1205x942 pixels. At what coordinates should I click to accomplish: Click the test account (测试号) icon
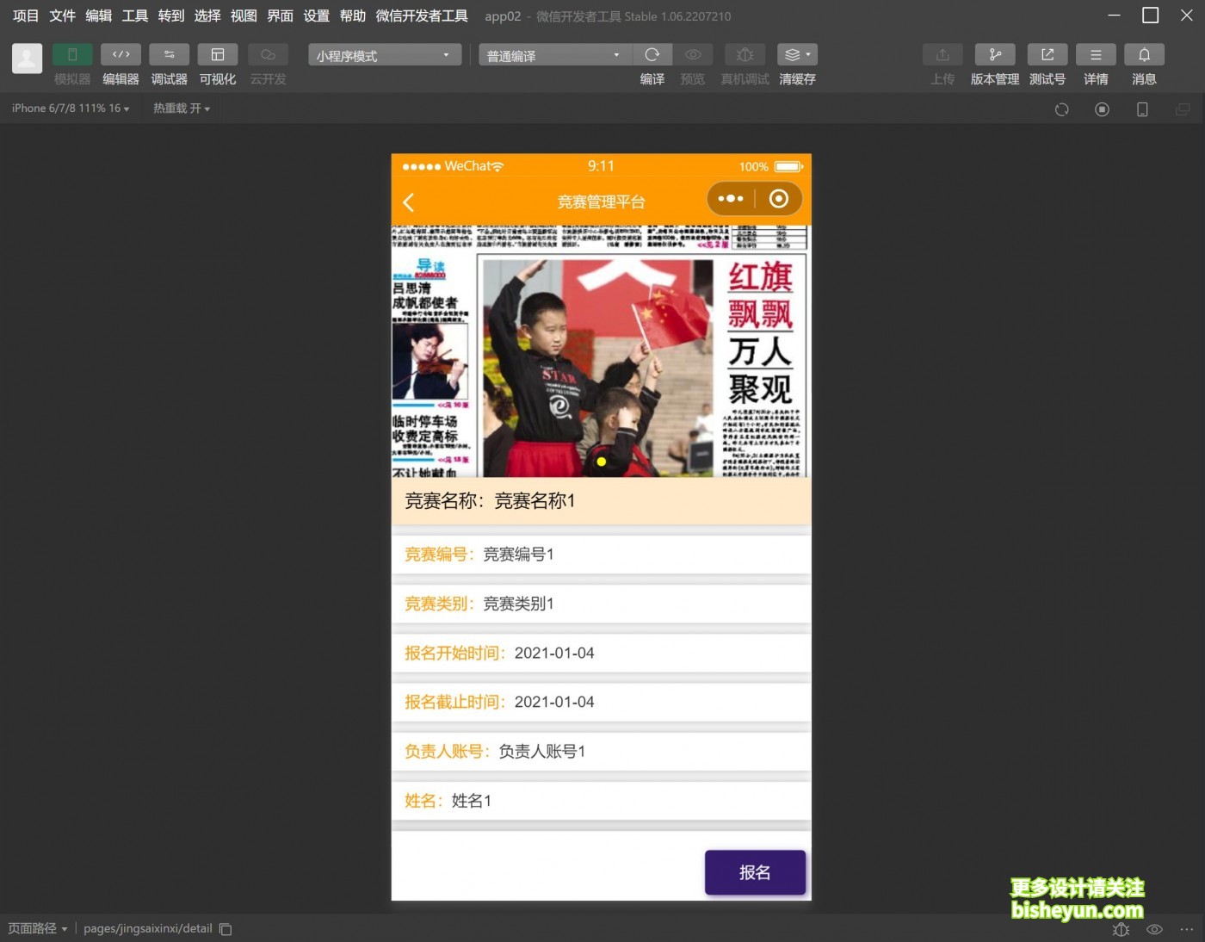pyautogui.click(x=1047, y=55)
